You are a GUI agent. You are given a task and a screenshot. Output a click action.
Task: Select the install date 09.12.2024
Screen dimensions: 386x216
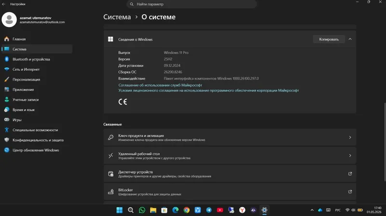point(172,66)
